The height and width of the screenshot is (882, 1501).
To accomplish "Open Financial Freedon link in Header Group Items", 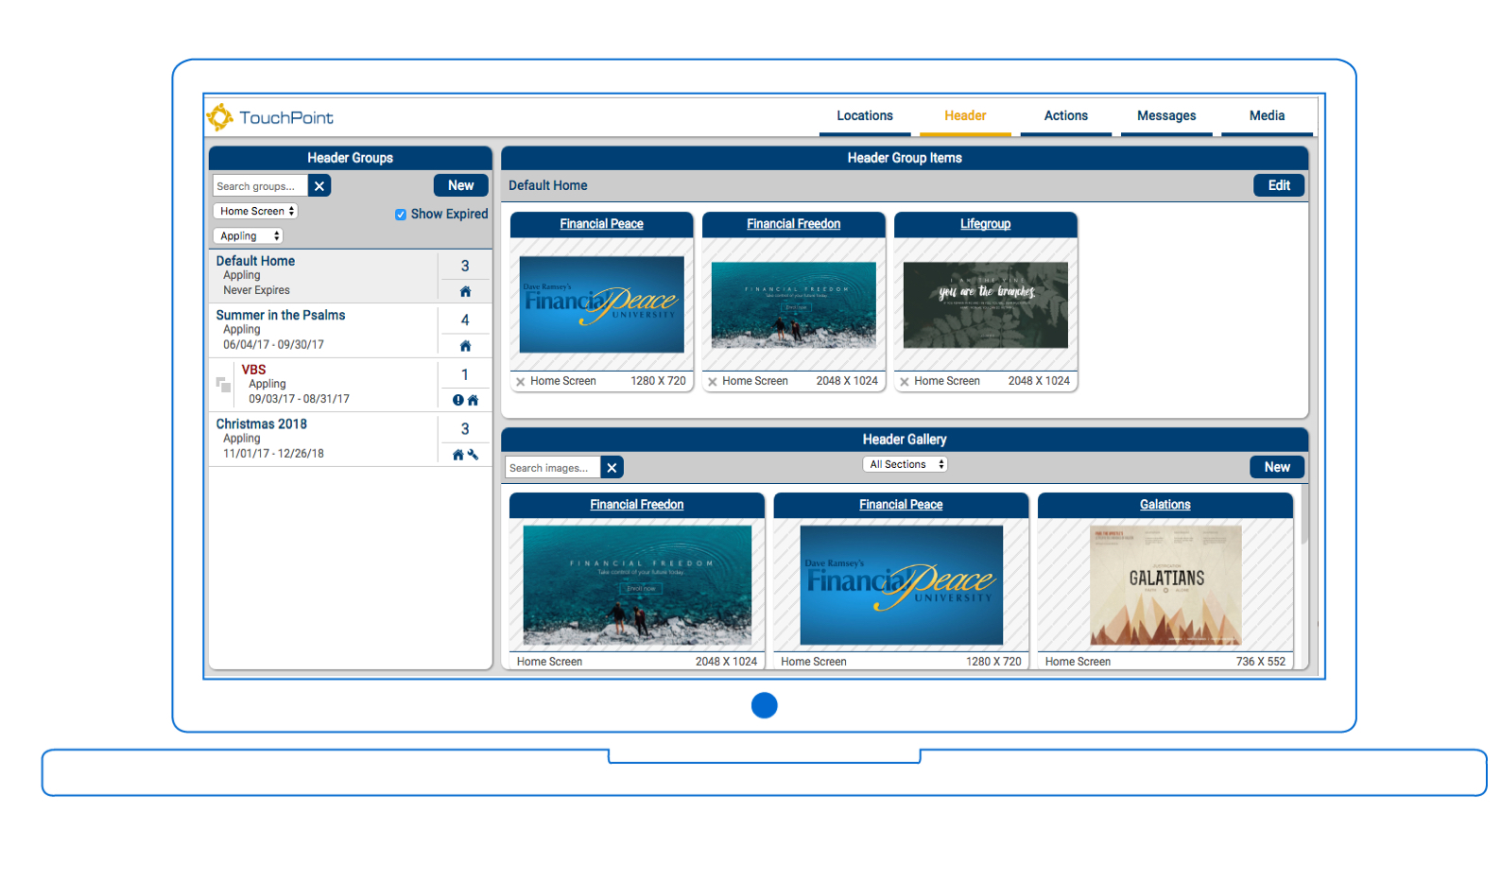I will tap(793, 224).
